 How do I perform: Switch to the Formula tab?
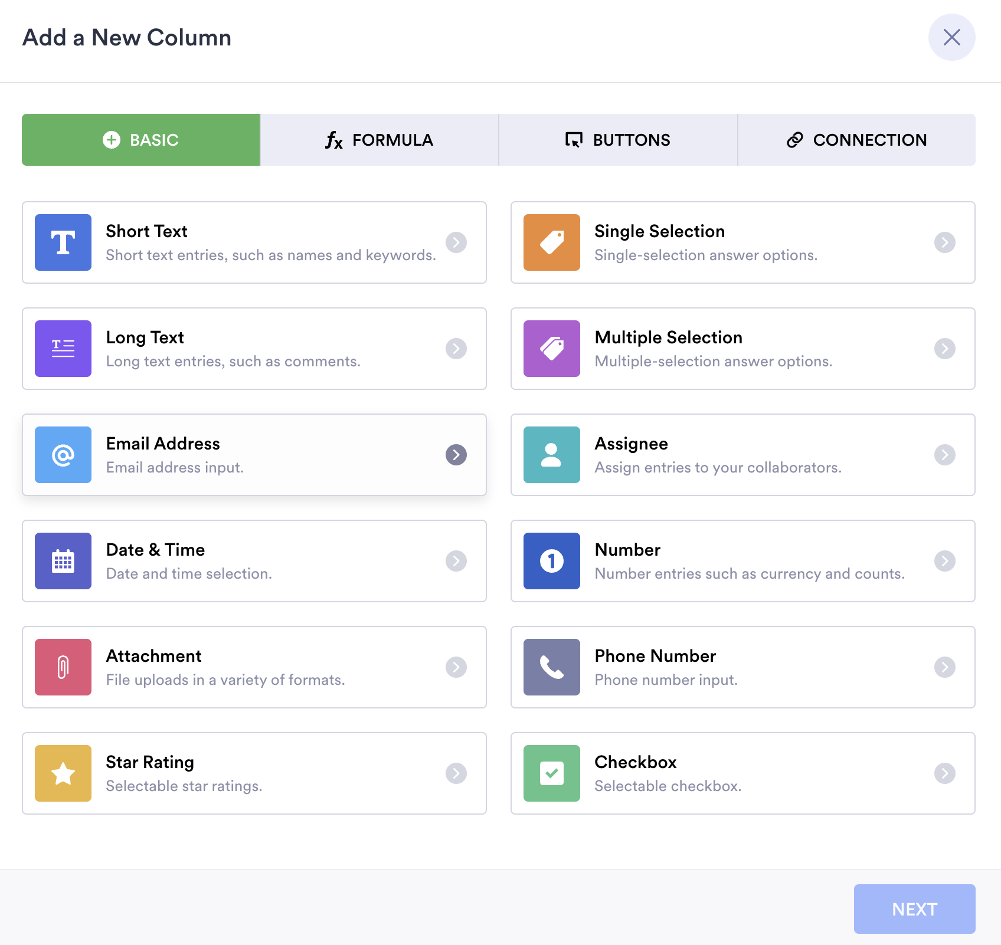[380, 140]
